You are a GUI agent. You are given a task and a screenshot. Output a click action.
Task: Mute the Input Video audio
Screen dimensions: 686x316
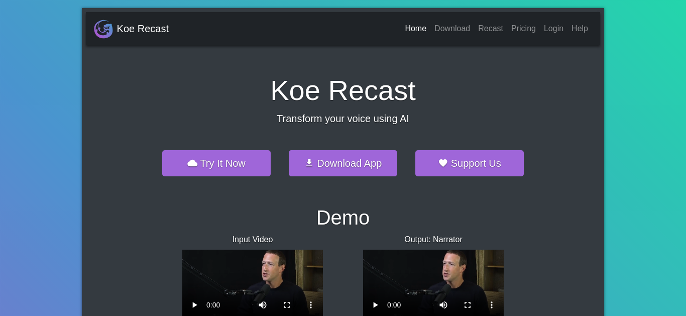[263, 305]
